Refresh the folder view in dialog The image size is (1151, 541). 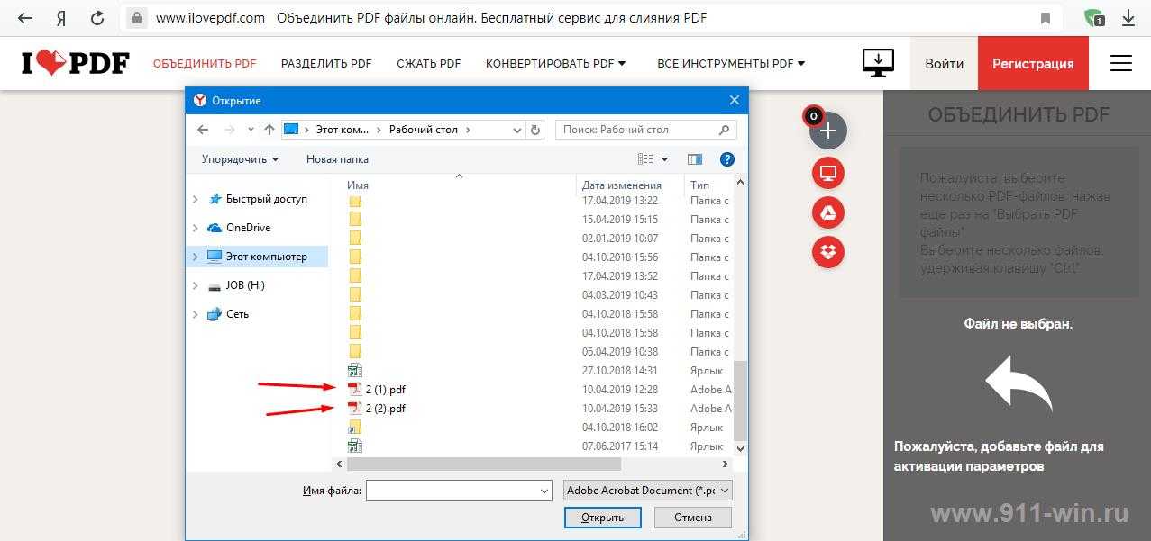point(535,130)
